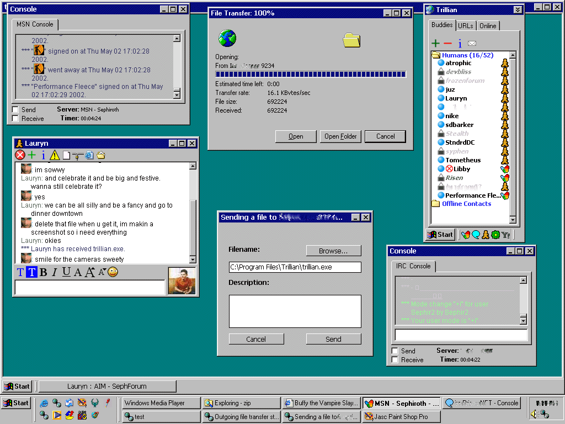
Task: Open the smiley emoticon picker
Action: pyautogui.click(x=113, y=272)
